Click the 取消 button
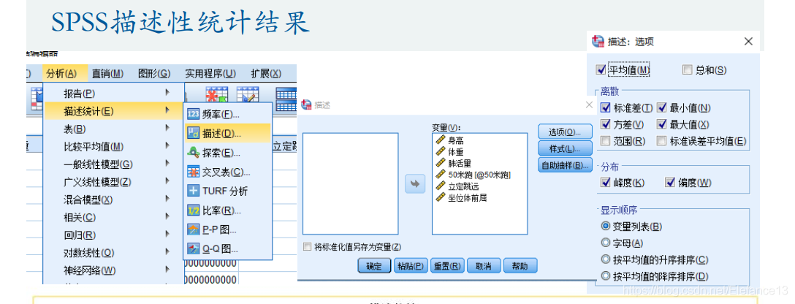 pos(484,265)
